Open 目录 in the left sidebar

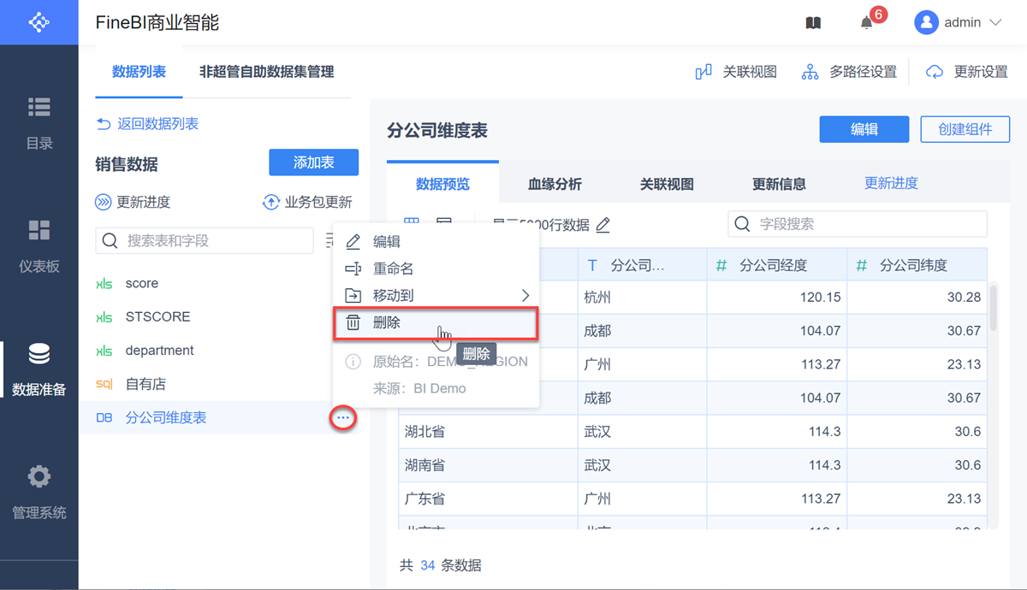click(x=39, y=123)
